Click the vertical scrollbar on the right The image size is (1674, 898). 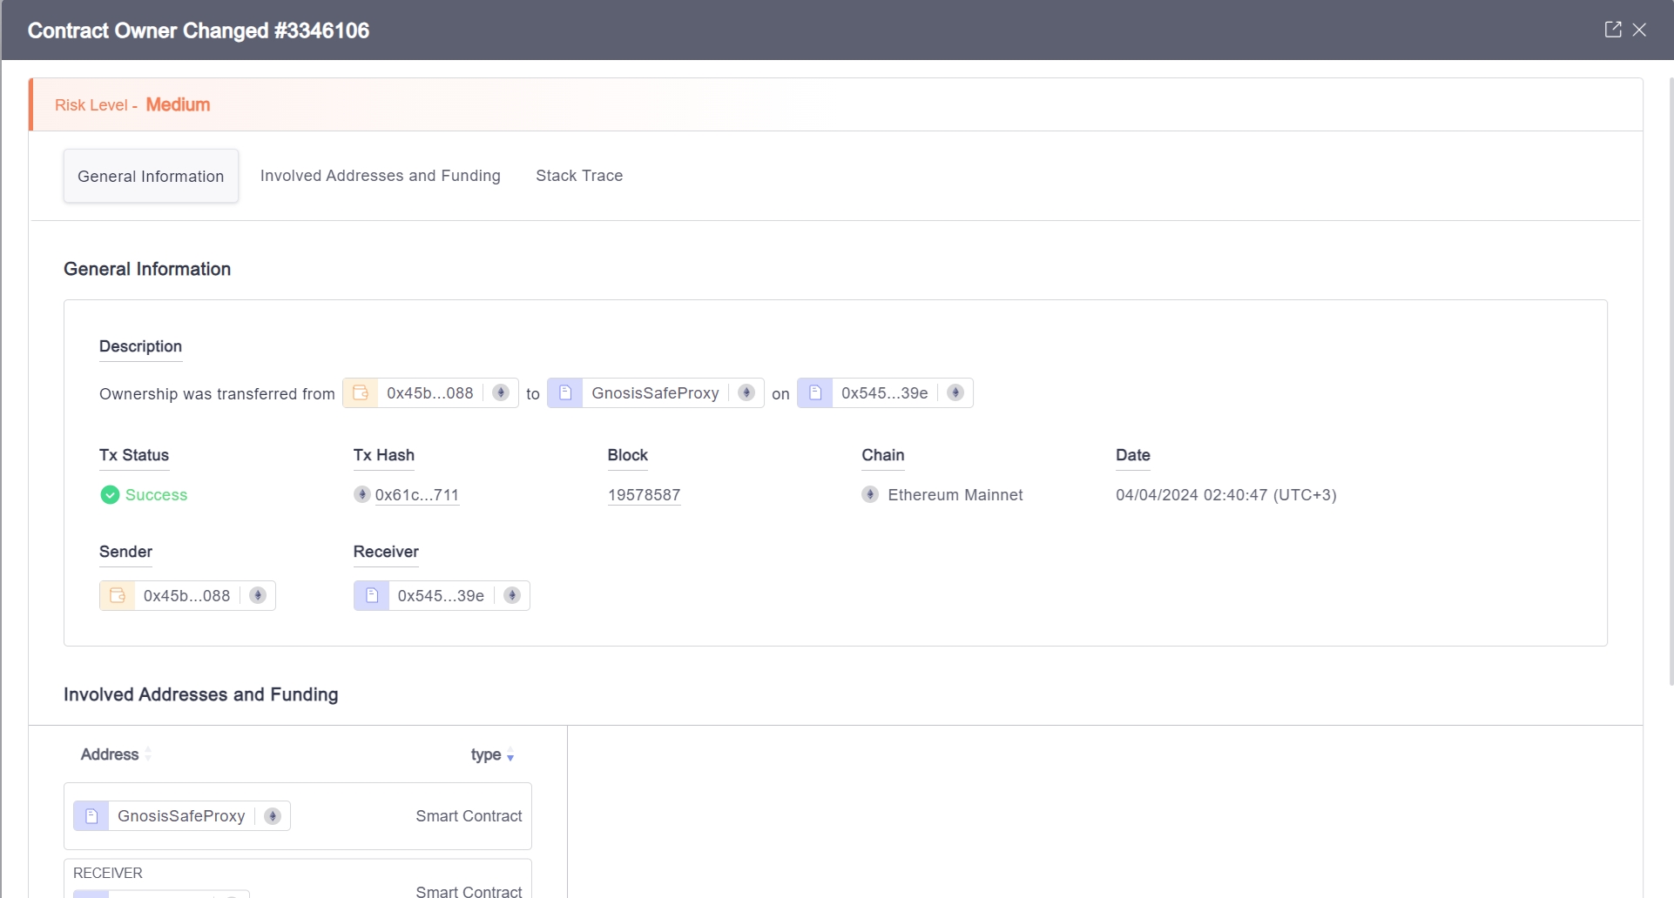point(1670,383)
